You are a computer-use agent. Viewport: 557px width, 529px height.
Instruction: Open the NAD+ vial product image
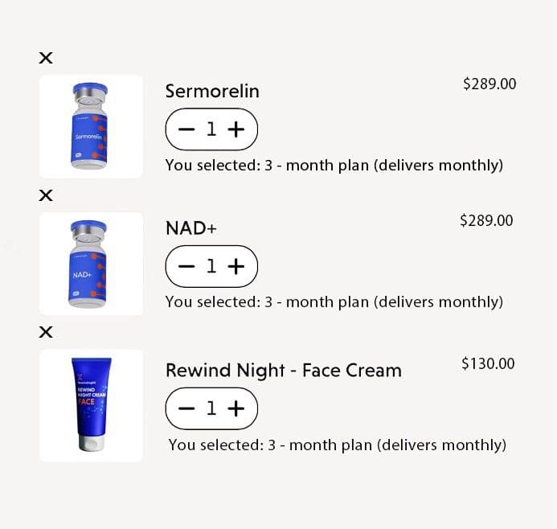click(91, 264)
